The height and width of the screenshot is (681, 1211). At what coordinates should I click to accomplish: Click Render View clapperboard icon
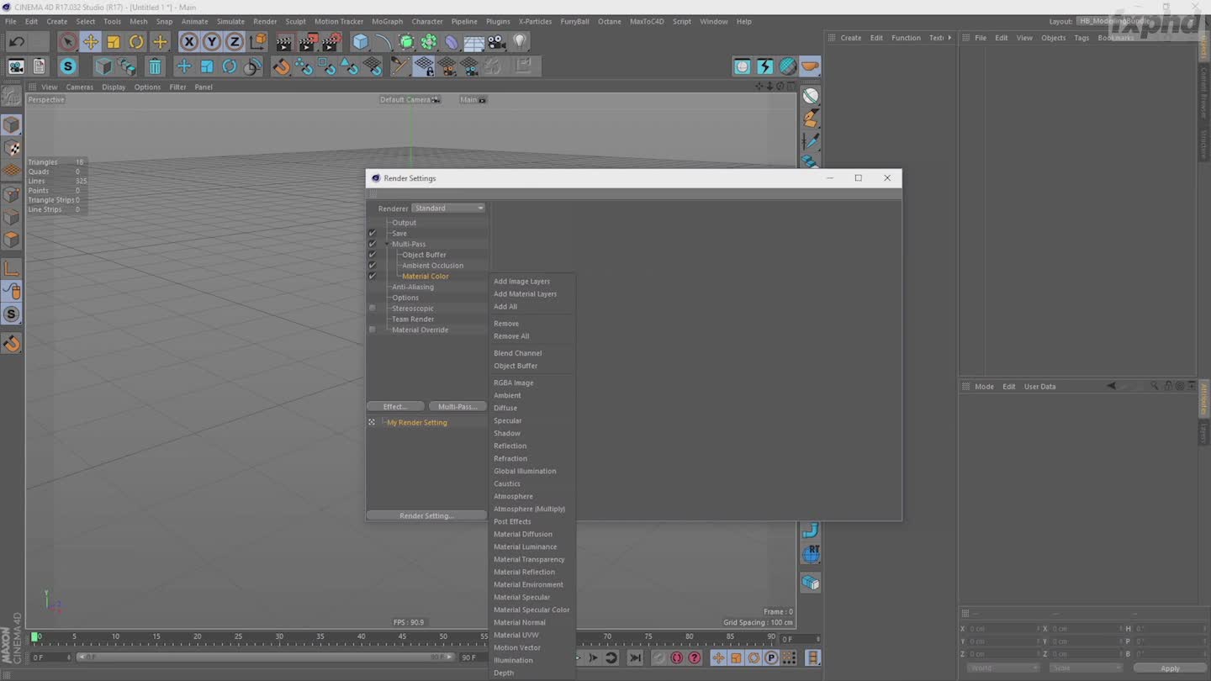click(x=284, y=41)
